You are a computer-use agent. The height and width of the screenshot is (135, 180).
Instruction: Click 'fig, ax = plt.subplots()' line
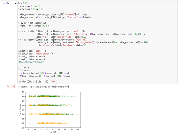point(32,23)
